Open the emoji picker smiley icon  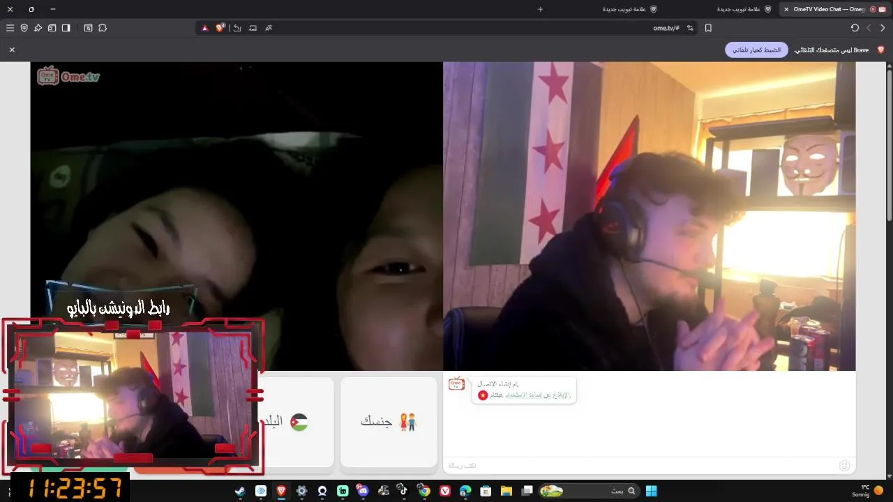pyautogui.click(x=845, y=465)
